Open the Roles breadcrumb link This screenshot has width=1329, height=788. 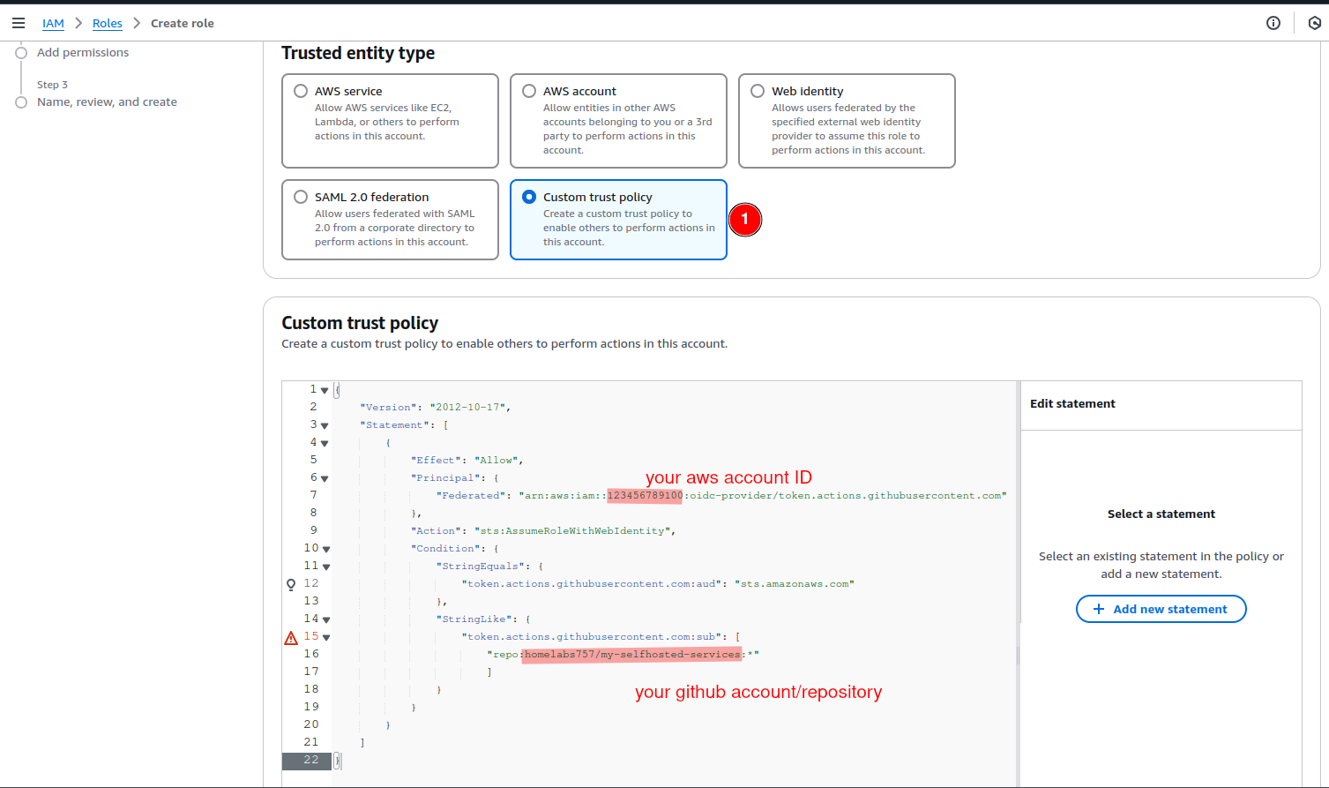[x=108, y=23]
